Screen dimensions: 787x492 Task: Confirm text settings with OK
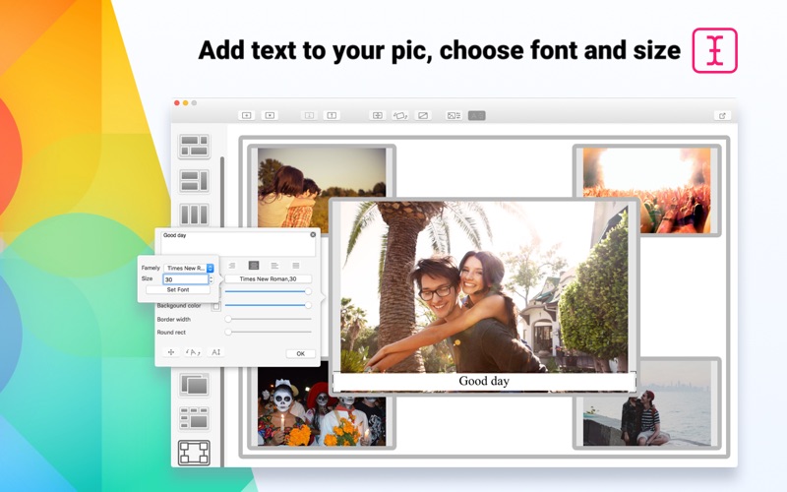[x=300, y=353]
